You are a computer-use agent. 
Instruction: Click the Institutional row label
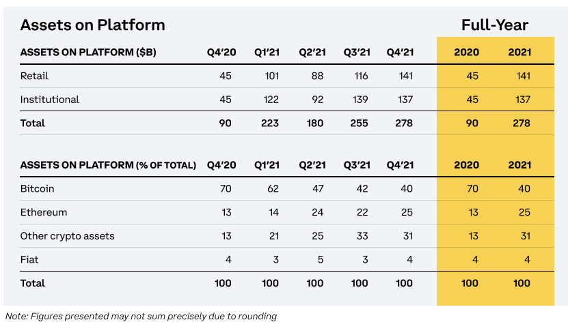tap(50, 100)
